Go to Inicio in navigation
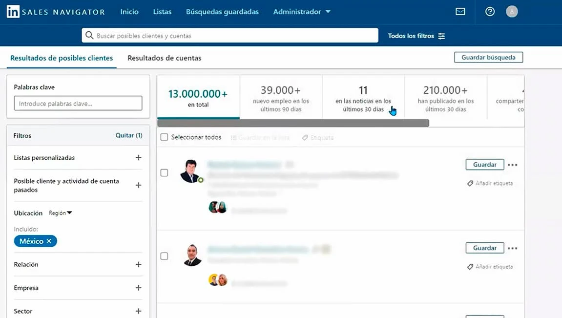This screenshot has width=562, height=318. click(129, 12)
